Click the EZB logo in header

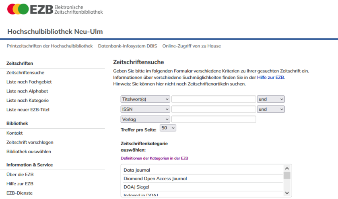point(55,9)
